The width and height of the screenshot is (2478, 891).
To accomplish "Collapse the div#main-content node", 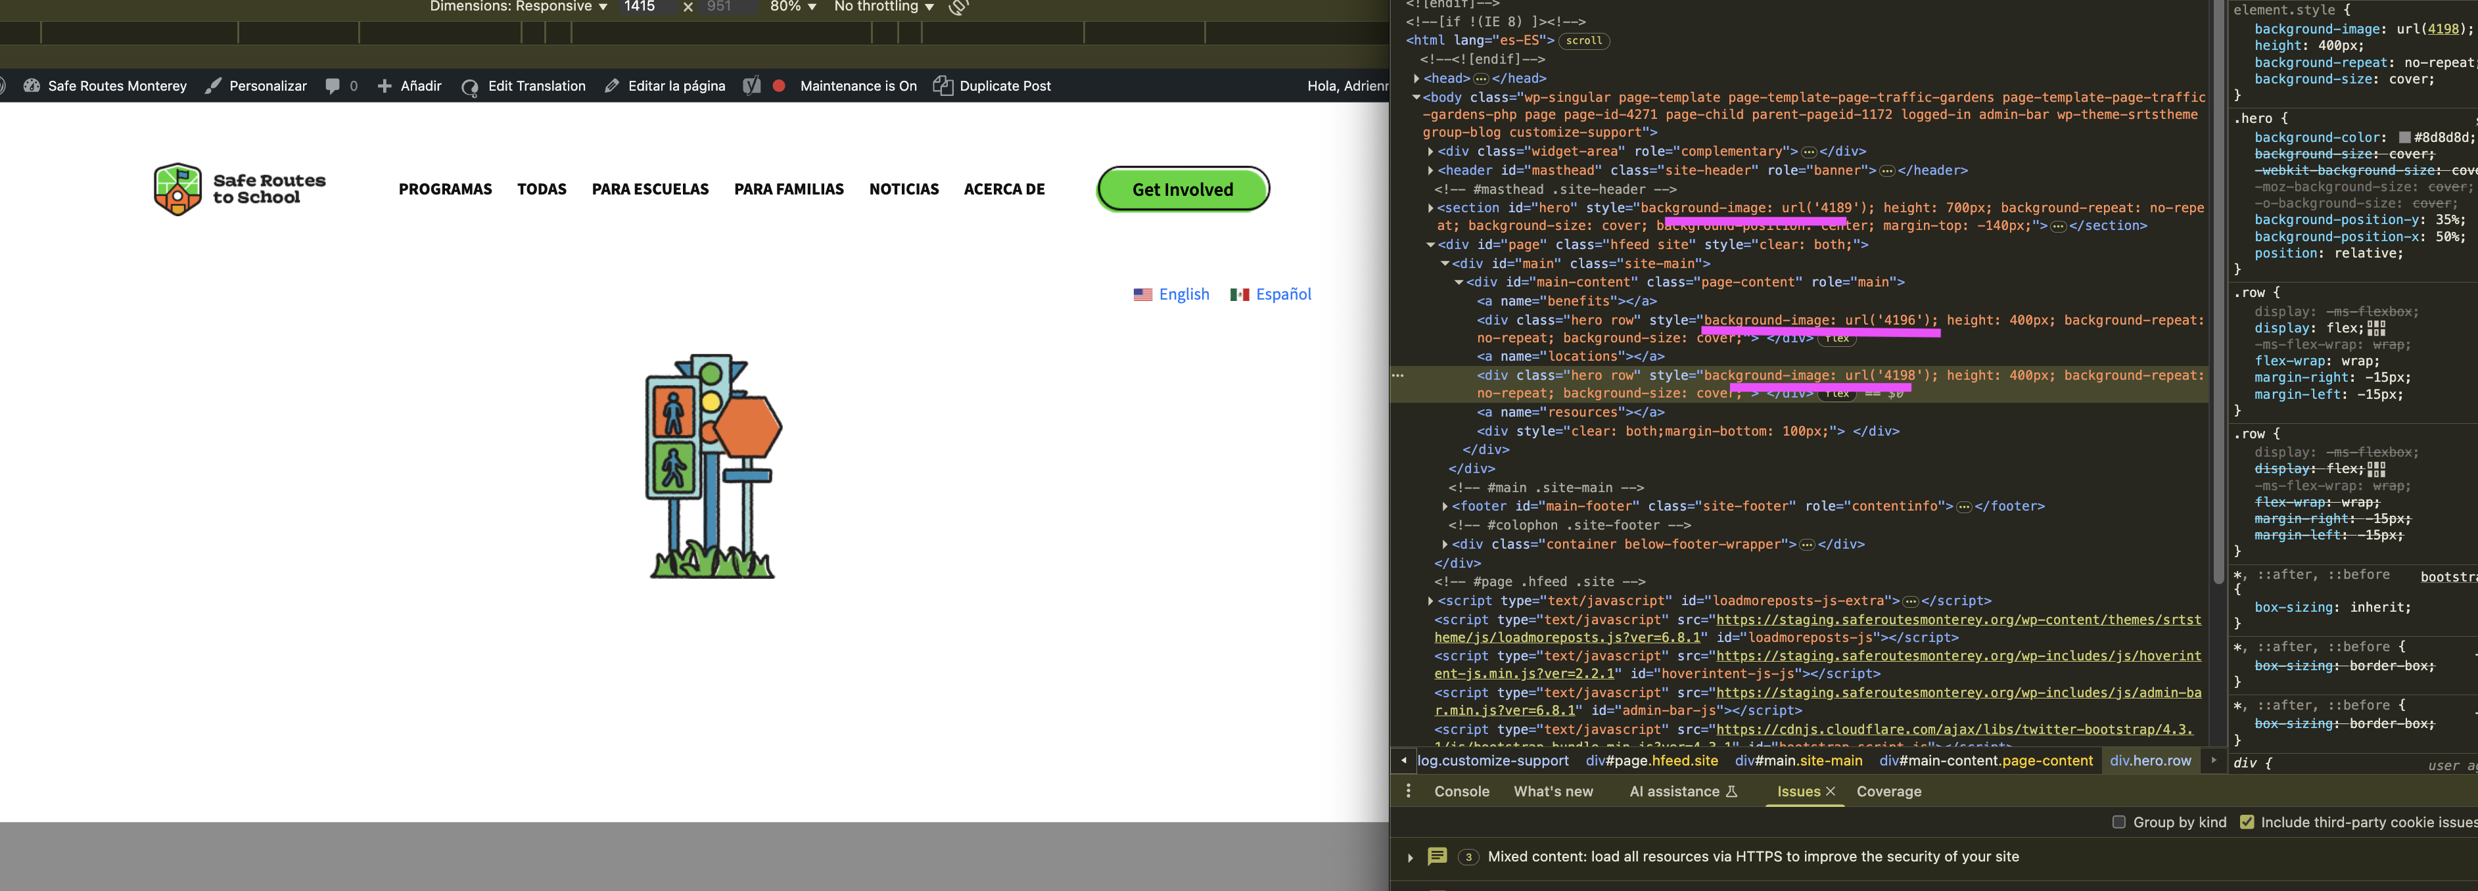I will (x=1459, y=283).
